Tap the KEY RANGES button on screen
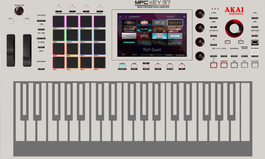The image size is (265, 159). point(169,55)
